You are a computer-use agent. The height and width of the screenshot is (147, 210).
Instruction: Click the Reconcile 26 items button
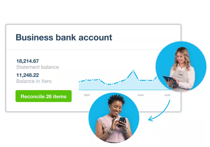[43, 96]
